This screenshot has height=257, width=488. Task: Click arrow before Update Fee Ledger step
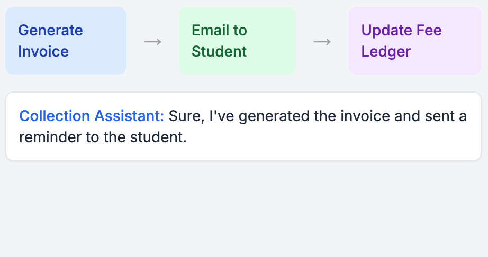(322, 42)
